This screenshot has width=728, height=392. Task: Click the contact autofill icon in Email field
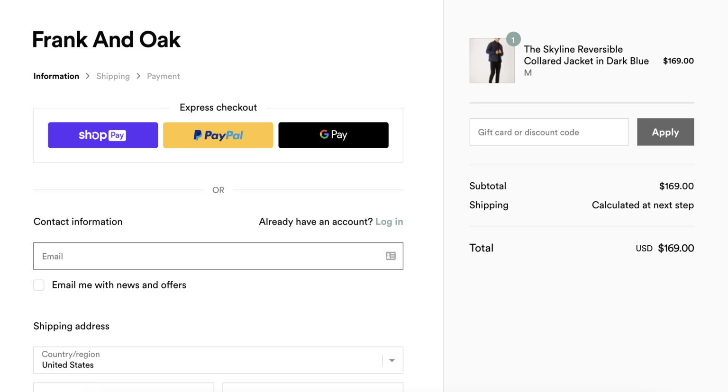click(x=390, y=256)
